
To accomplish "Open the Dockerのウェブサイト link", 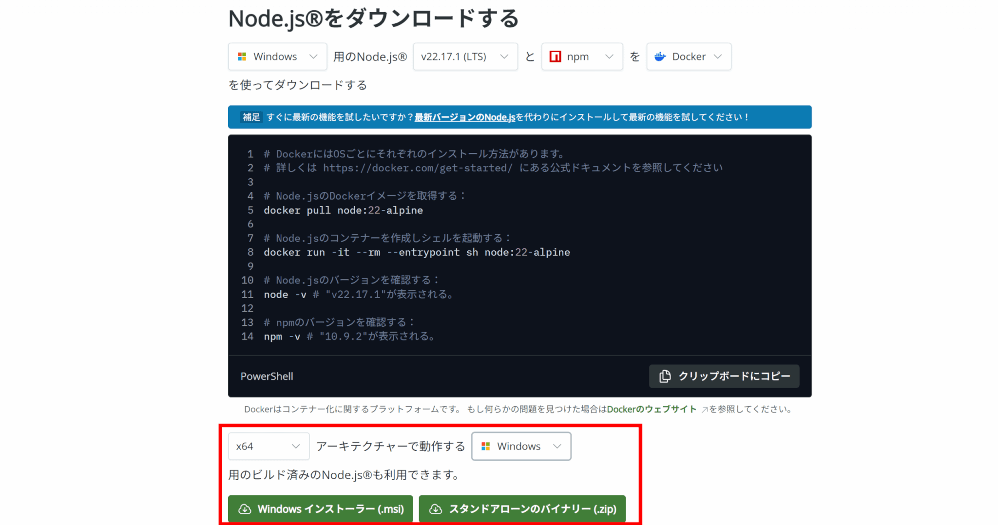I will tap(652, 409).
